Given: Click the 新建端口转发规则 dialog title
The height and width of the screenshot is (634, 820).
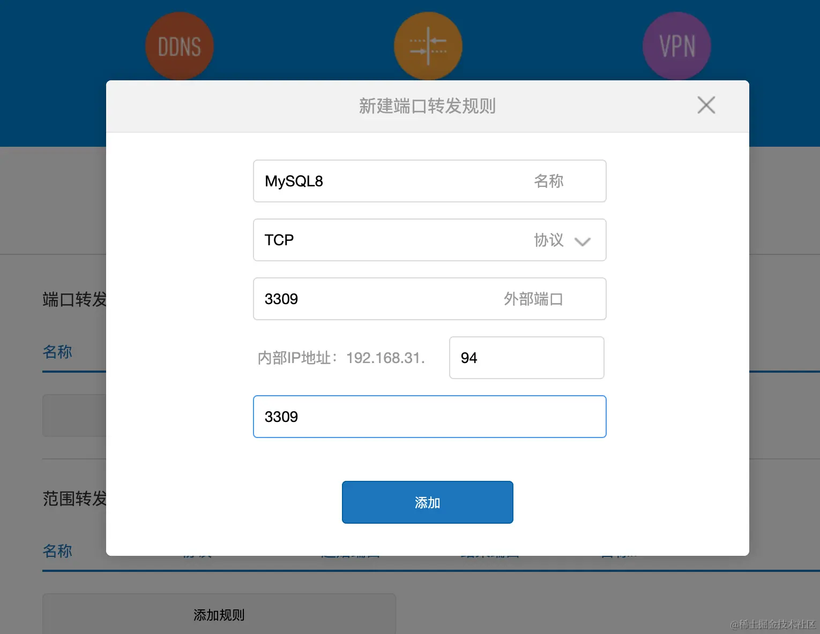Looking at the screenshot, I should pyautogui.click(x=427, y=107).
